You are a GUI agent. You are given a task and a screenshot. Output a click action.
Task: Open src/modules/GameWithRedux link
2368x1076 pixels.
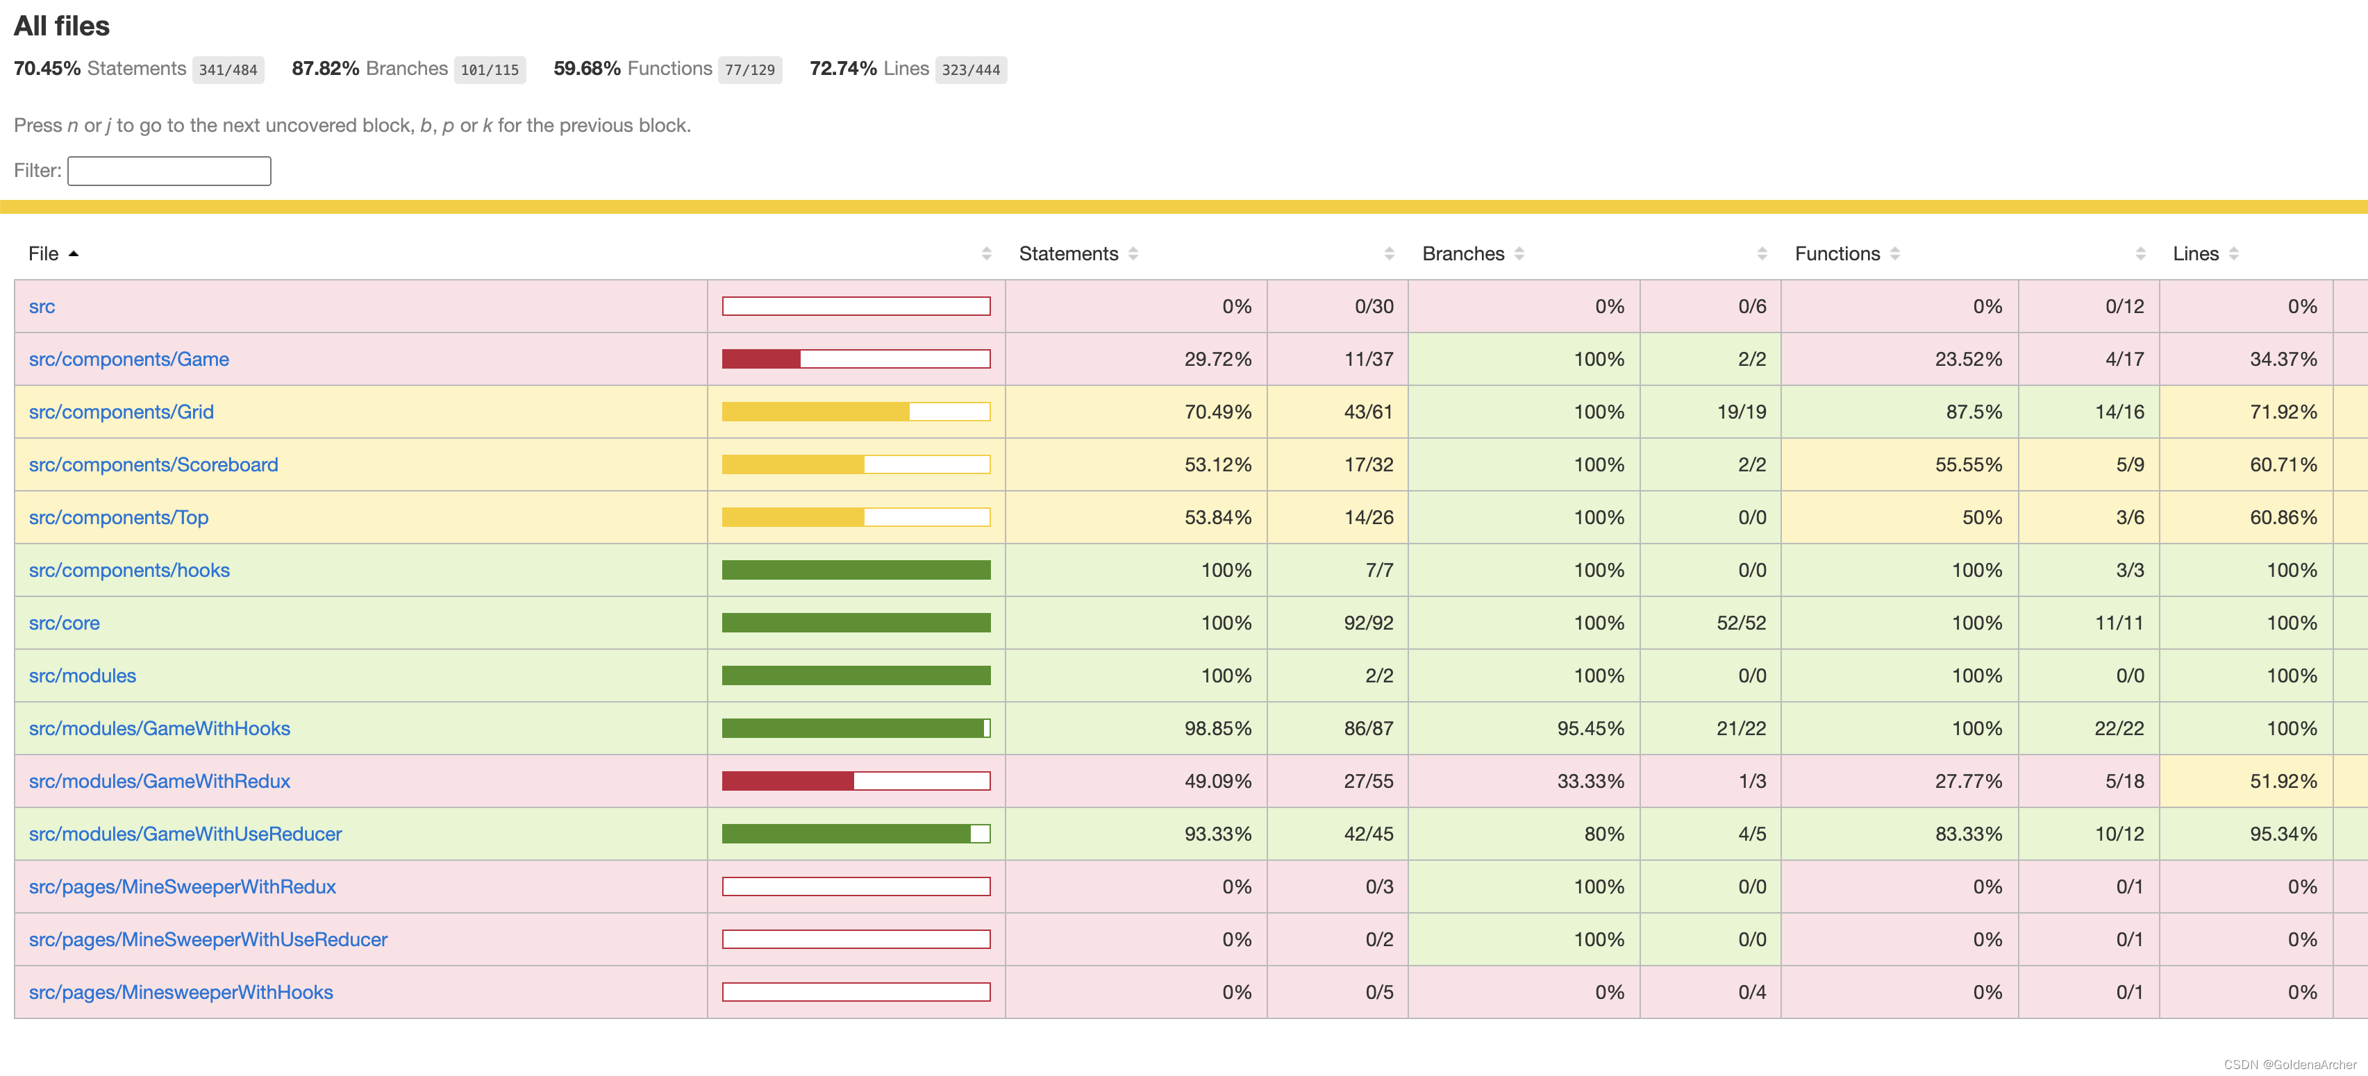pos(160,781)
